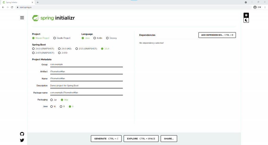Click the Dependencies heading

[147, 35]
